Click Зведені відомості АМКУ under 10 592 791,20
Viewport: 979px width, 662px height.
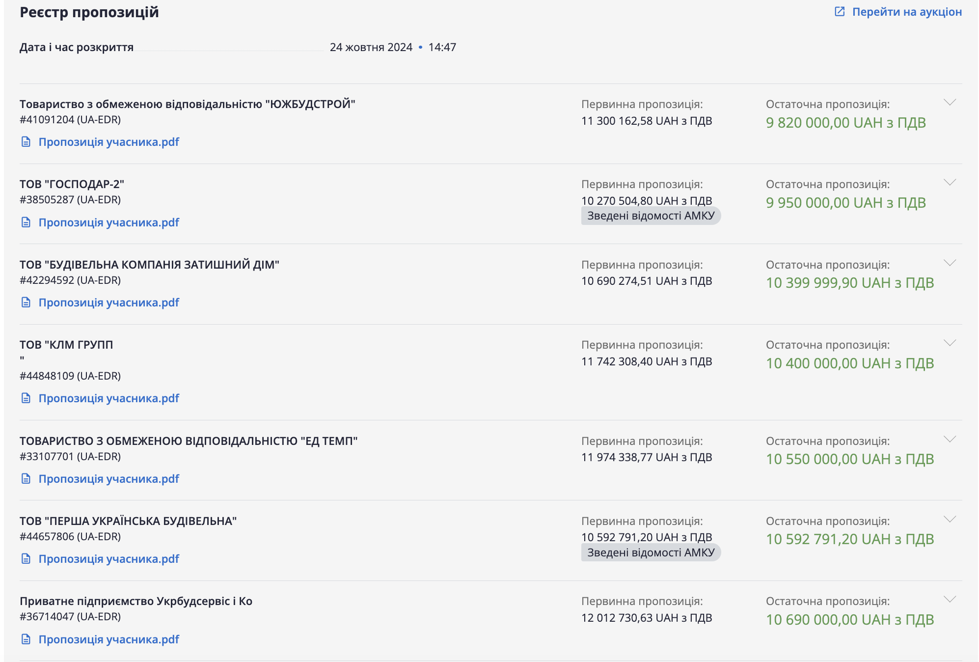point(651,552)
